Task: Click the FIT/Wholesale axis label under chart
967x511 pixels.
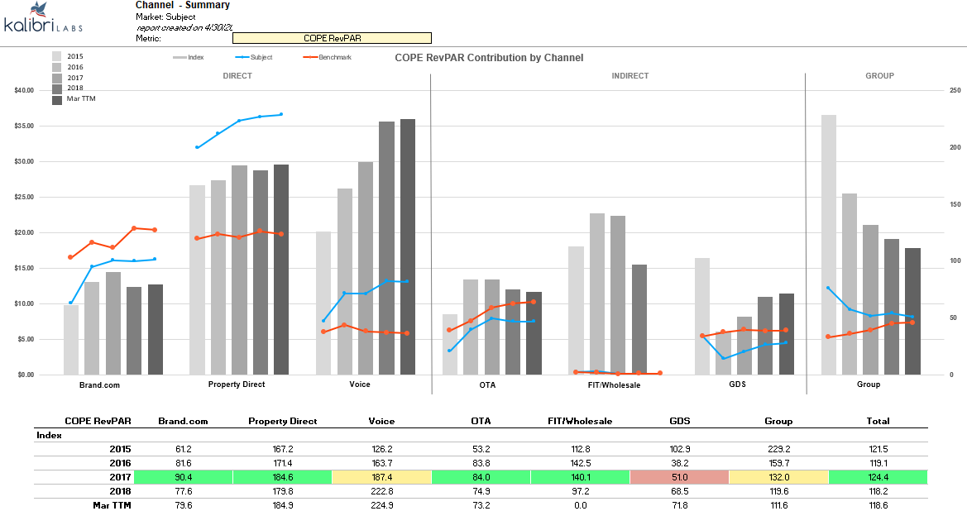Action: pyautogui.click(x=614, y=385)
